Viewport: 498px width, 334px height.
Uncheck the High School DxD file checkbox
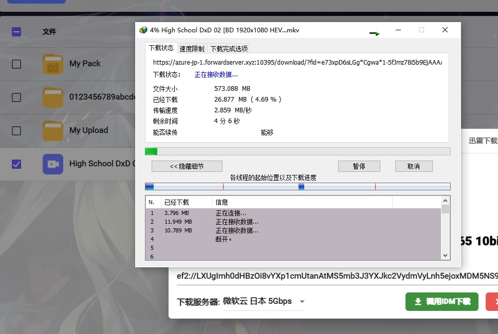click(x=16, y=164)
